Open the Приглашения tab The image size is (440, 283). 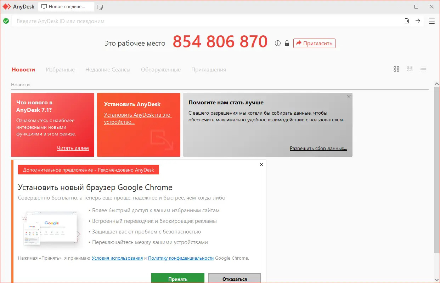[x=209, y=70]
